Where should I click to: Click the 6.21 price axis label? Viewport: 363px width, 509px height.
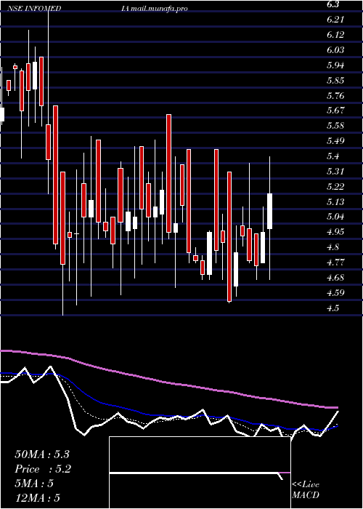335,20
